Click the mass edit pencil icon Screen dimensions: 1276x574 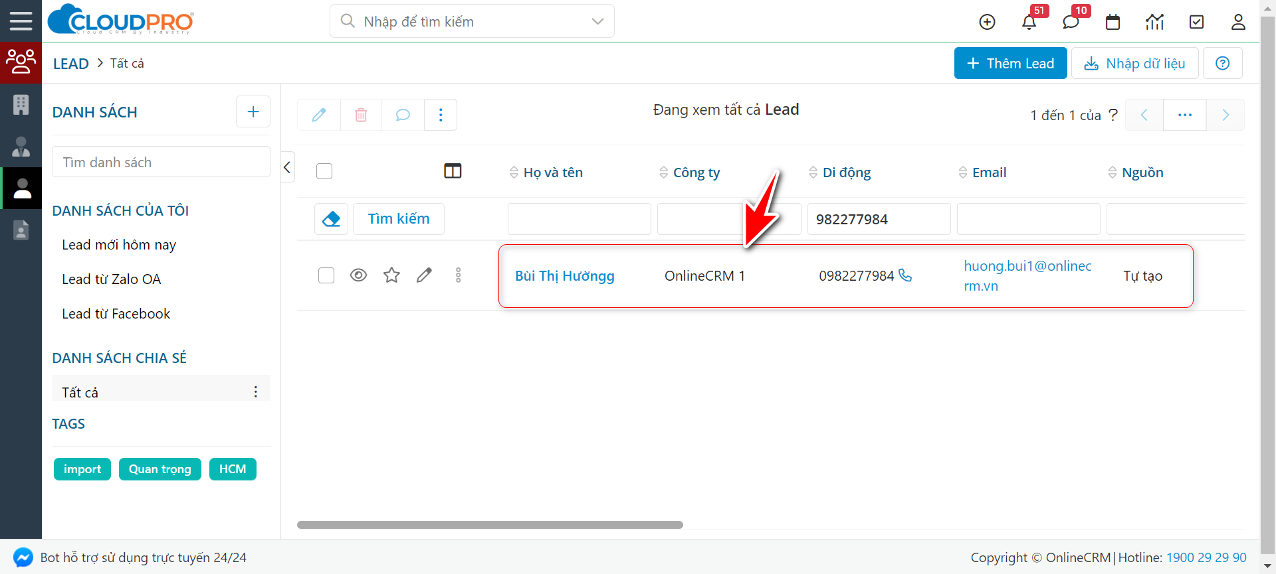point(319,115)
